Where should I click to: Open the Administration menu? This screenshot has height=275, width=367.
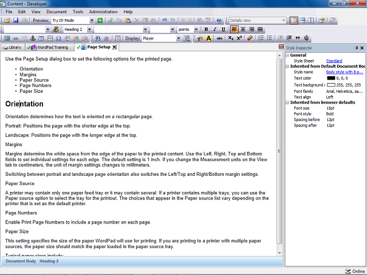point(103,11)
